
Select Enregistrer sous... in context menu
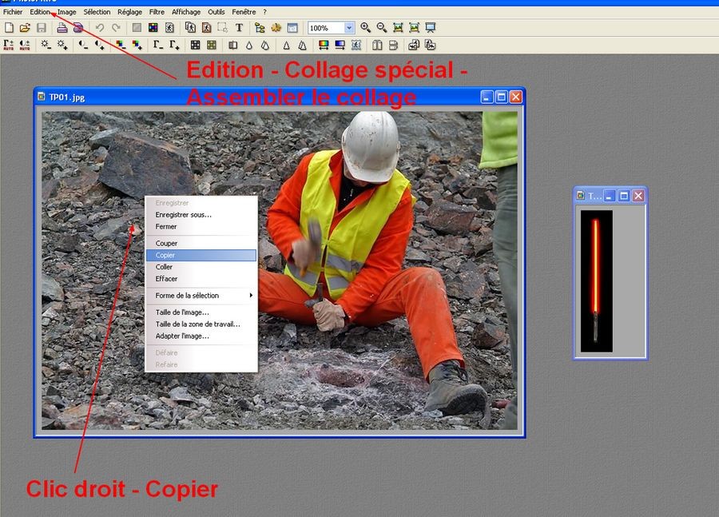pos(184,215)
